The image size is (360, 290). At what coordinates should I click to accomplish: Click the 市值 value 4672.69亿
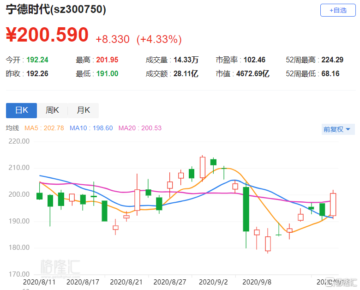(x=253, y=74)
